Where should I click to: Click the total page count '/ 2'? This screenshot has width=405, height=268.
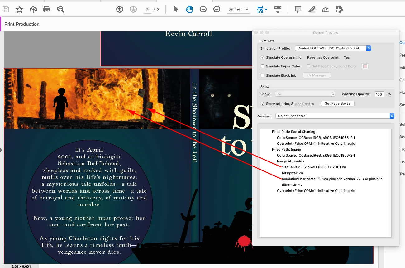(x=156, y=10)
